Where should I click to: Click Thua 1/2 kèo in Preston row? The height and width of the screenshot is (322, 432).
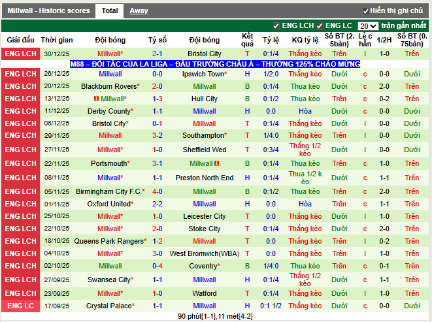click(305, 178)
